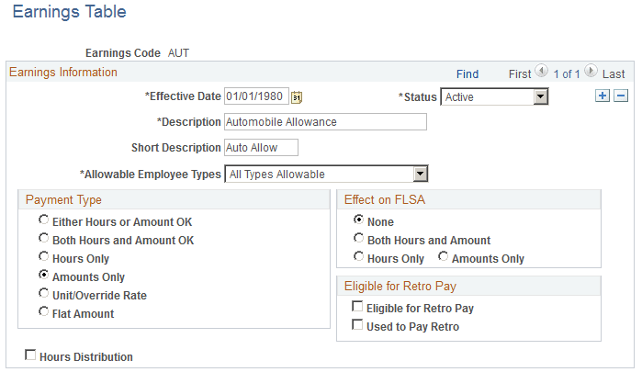Image resolution: width=642 pixels, height=372 pixels.
Task: Select Unit/Override Rate option
Action: point(43,295)
